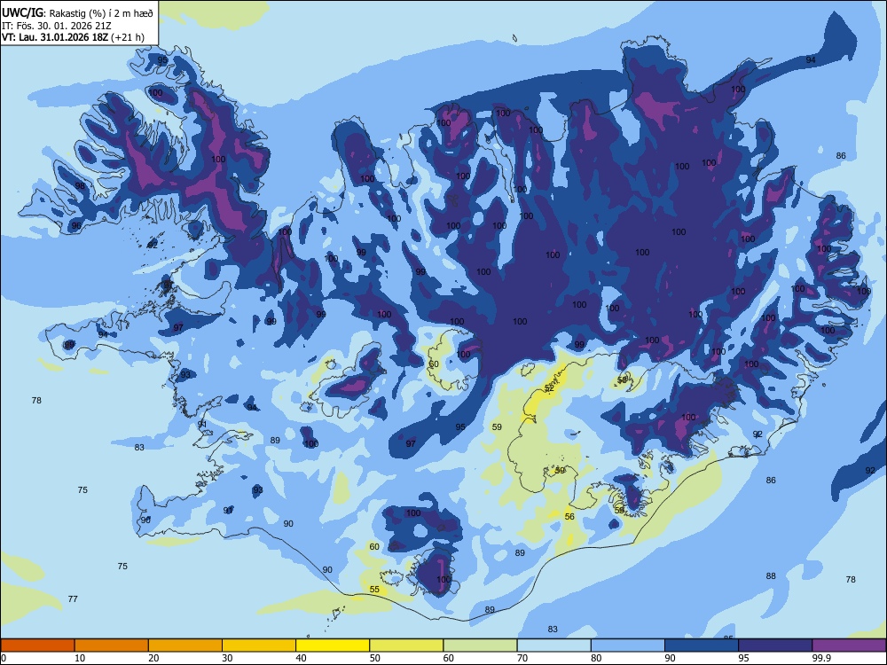The height and width of the screenshot is (665, 887).
Task: Click the 30–40 golden yellow legend swatch
Action: click(x=259, y=645)
